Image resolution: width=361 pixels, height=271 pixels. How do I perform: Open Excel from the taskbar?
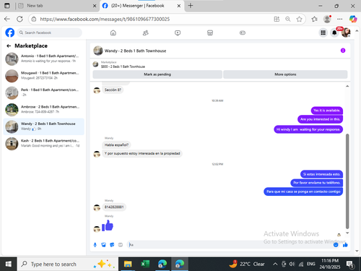(145, 264)
